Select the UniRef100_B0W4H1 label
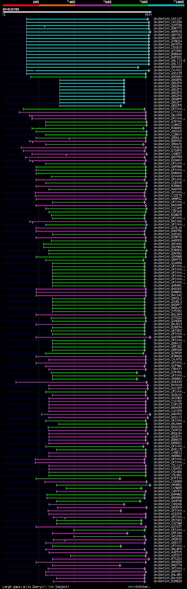 (x=168, y=128)
